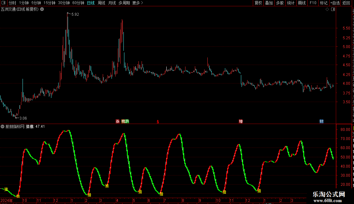Screen dimensions: 354x204
Task: Click the 榜 event marker
Action: point(123,121)
